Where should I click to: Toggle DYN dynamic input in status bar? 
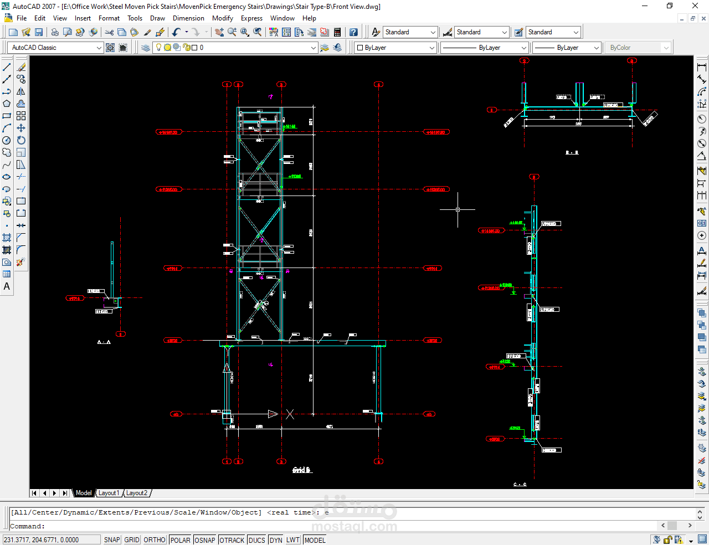point(276,540)
